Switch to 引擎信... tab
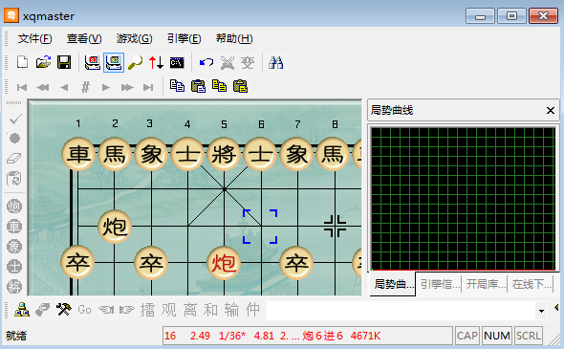564x349 pixels. coord(439,284)
